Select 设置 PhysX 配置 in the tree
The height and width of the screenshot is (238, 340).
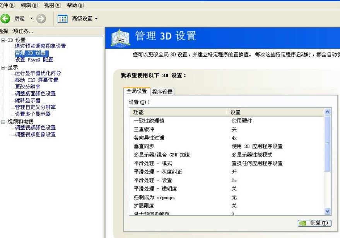(x=34, y=60)
